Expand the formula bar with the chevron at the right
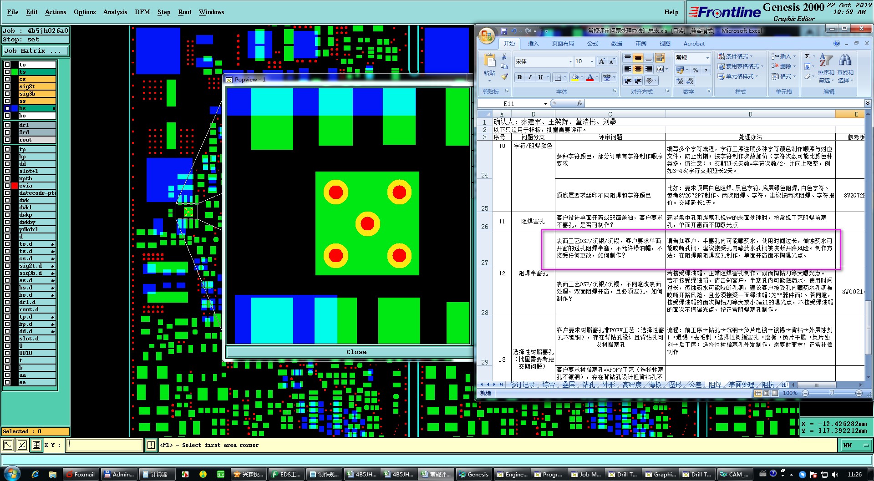874x481 pixels. pos(868,104)
